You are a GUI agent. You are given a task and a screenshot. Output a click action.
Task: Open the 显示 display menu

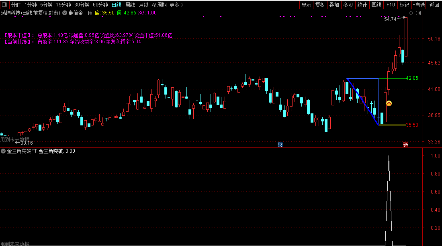pos(306,5)
